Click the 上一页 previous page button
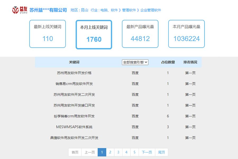238x159 pixels. [90, 152]
